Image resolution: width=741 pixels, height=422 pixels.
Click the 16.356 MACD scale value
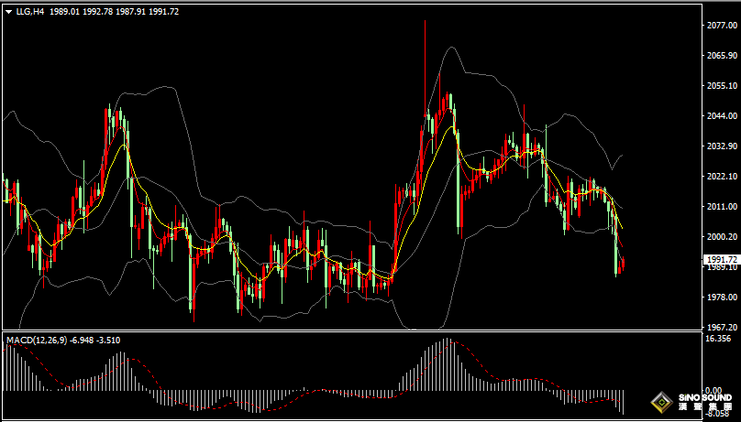pyautogui.click(x=718, y=338)
